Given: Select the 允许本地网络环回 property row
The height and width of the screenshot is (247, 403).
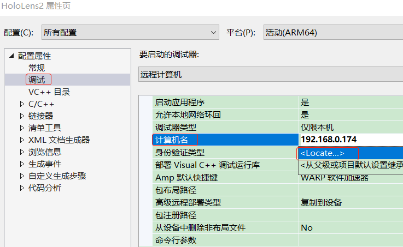Looking at the screenshot, I should coord(225,115).
